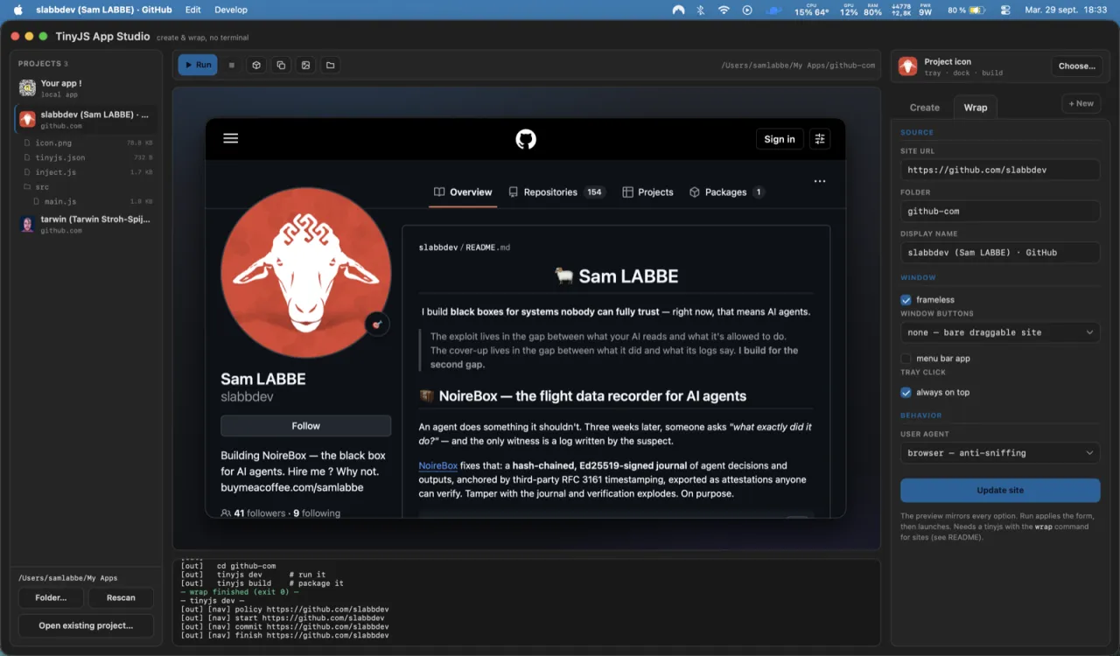Click the Rescan button
This screenshot has width=1120, height=656.
coord(121,598)
